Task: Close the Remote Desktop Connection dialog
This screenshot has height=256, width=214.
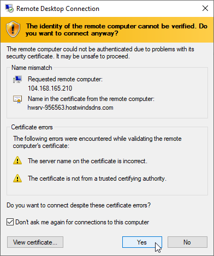Action: tap(205, 8)
